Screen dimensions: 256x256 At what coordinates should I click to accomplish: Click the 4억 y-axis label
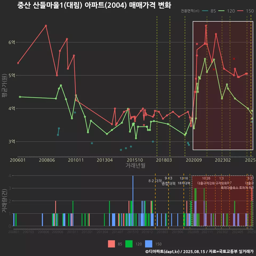tap(12, 109)
